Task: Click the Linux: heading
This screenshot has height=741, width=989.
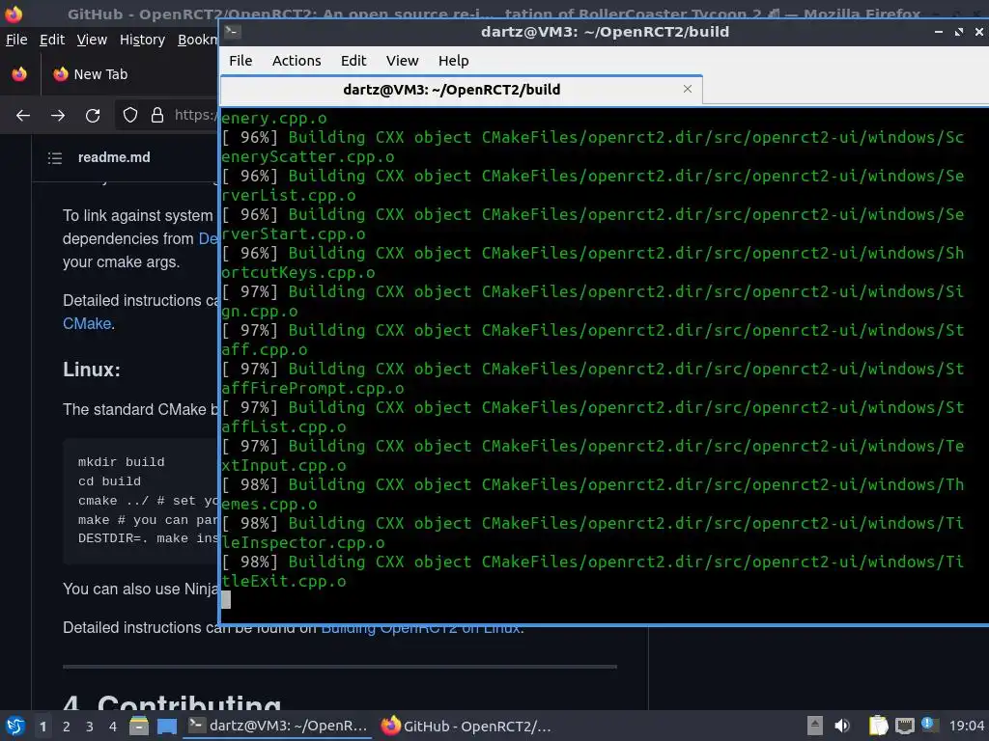Action: [92, 370]
